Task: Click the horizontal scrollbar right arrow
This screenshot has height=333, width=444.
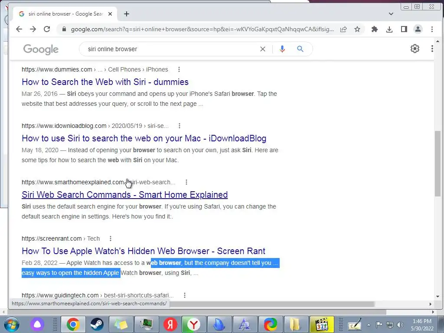Action: click(x=431, y=304)
